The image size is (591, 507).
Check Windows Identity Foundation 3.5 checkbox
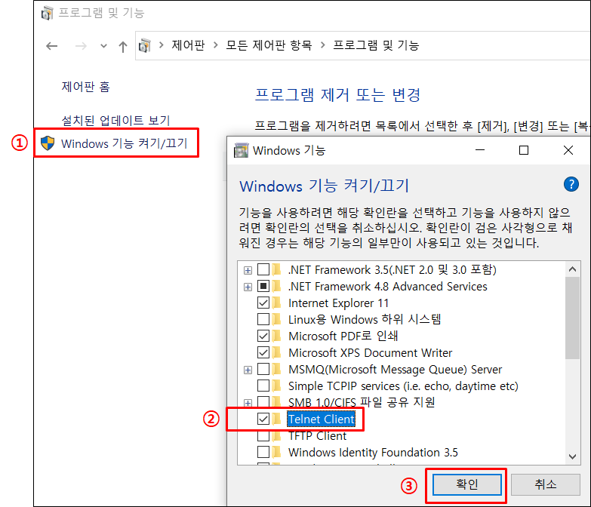pos(263,452)
